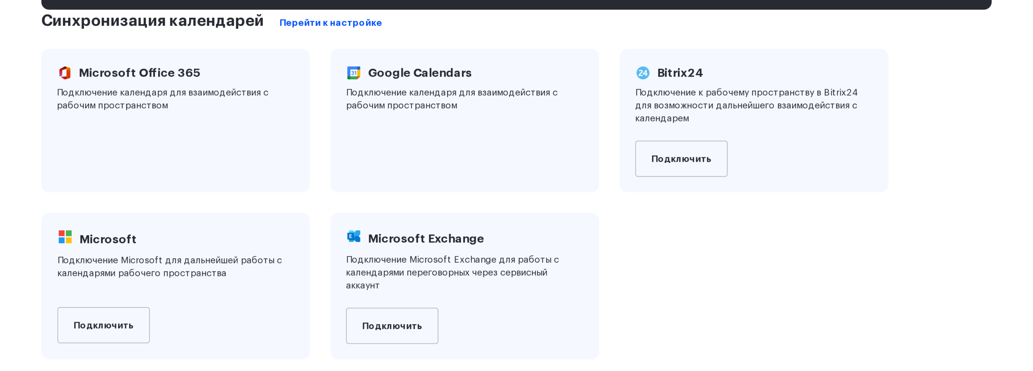
Task: Click the Microsoft Exchange logo icon
Action: (x=354, y=236)
